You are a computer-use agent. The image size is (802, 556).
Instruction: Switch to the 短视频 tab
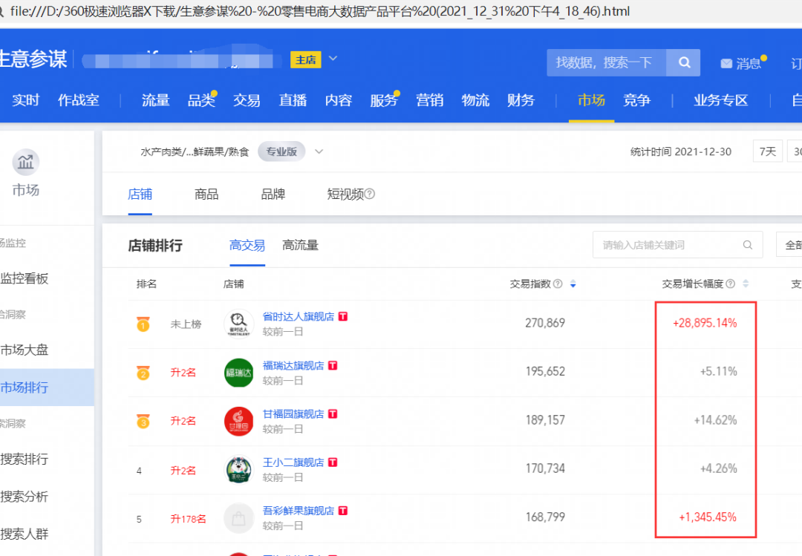[x=345, y=194]
